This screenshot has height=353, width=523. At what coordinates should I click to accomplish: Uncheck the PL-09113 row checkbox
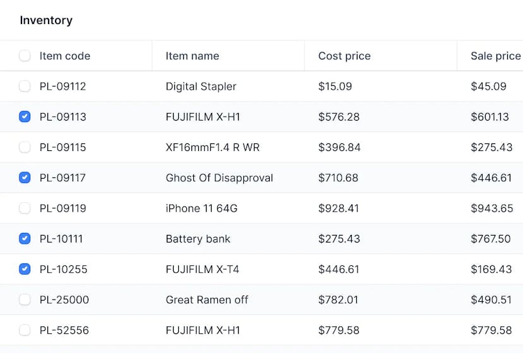(25, 117)
